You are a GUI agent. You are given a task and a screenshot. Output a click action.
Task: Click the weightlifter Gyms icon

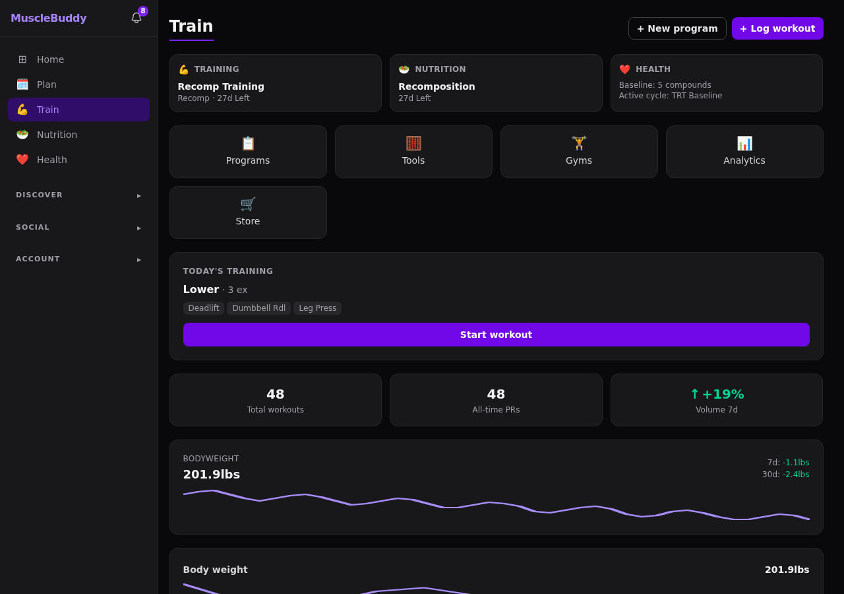pos(579,143)
